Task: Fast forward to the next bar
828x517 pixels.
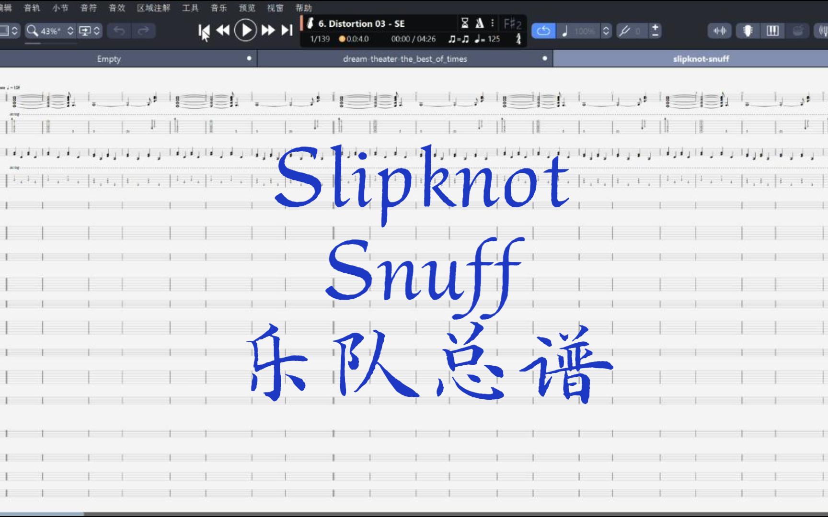Action: (x=268, y=31)
